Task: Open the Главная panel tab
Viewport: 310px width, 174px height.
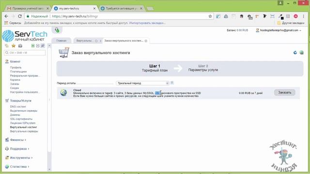Action: (x=62, y=41)
